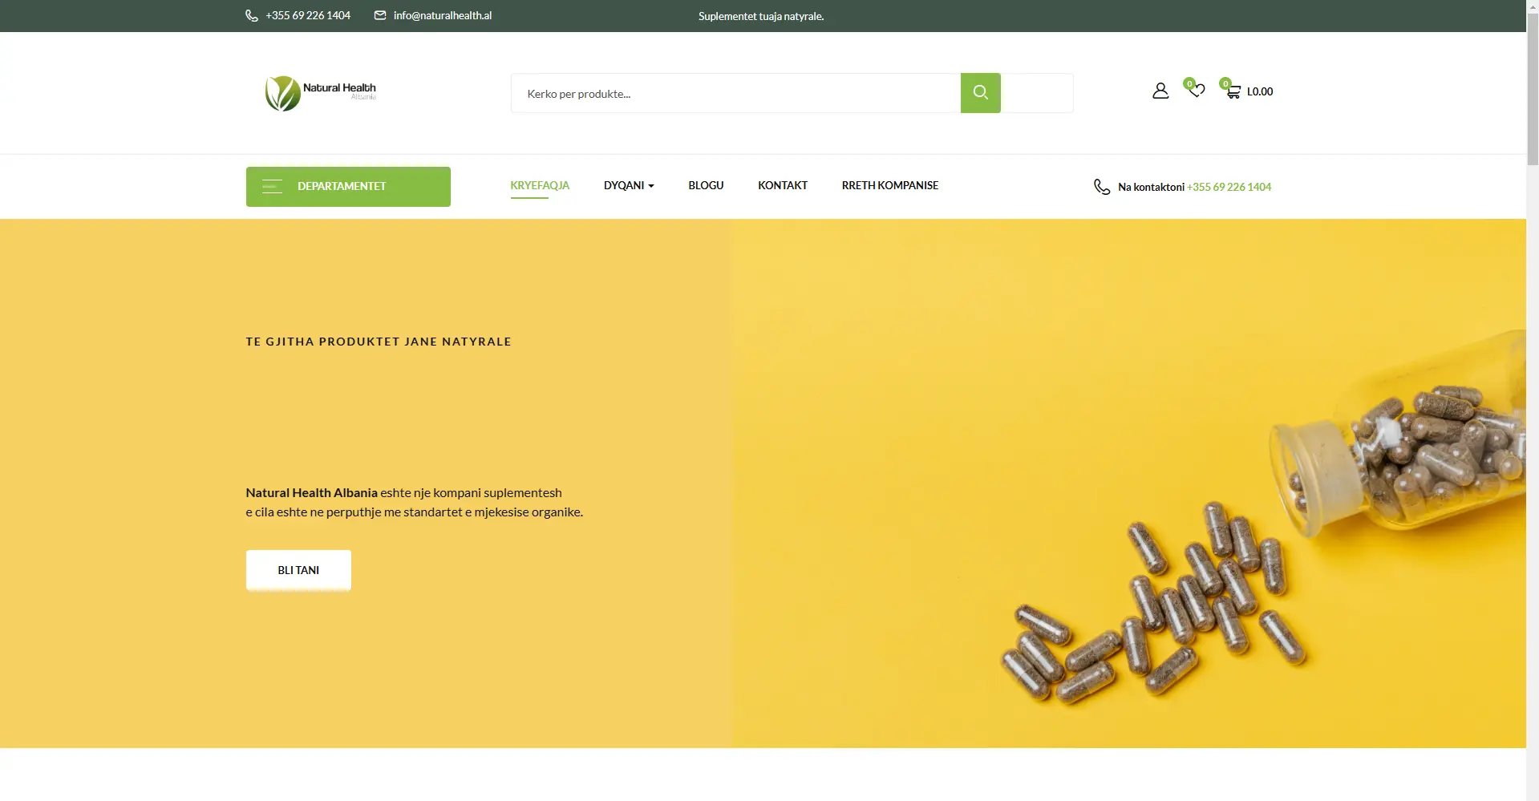Click the Natural Health Albania logo
The width and height of the screenshot is (1539, 801).
[321, 93]
